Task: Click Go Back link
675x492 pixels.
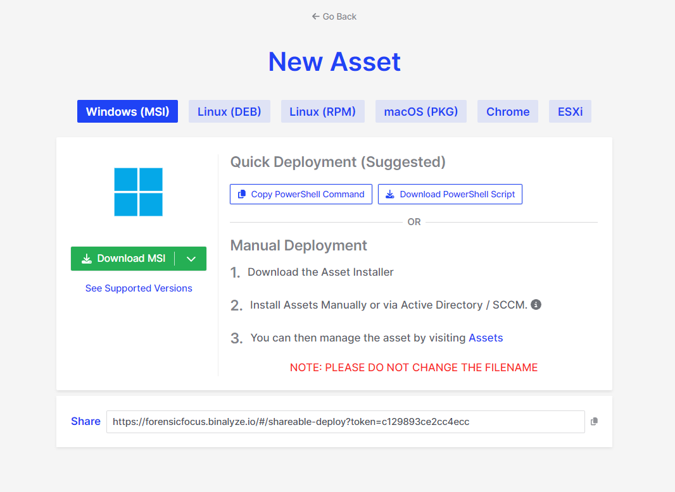Action: pyautogui.click(x=334, y=16)
